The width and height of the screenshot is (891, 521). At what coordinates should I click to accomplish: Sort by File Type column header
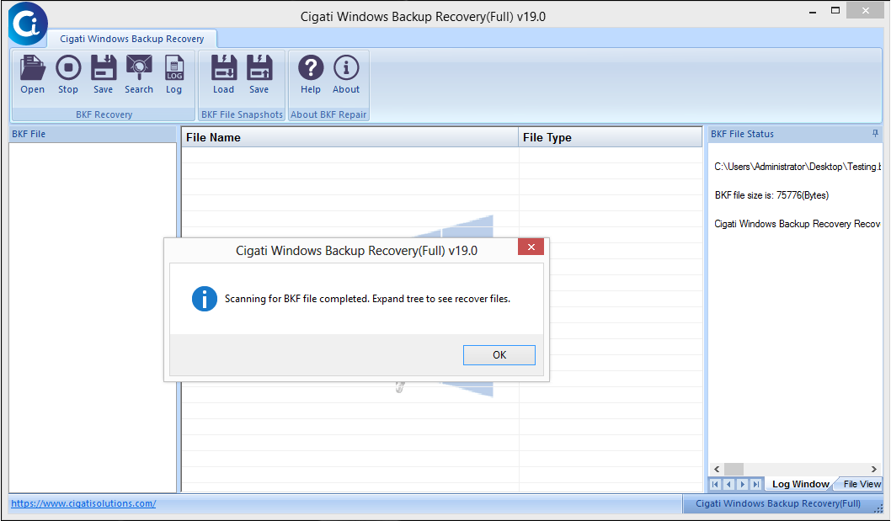[x=611, y=137]
